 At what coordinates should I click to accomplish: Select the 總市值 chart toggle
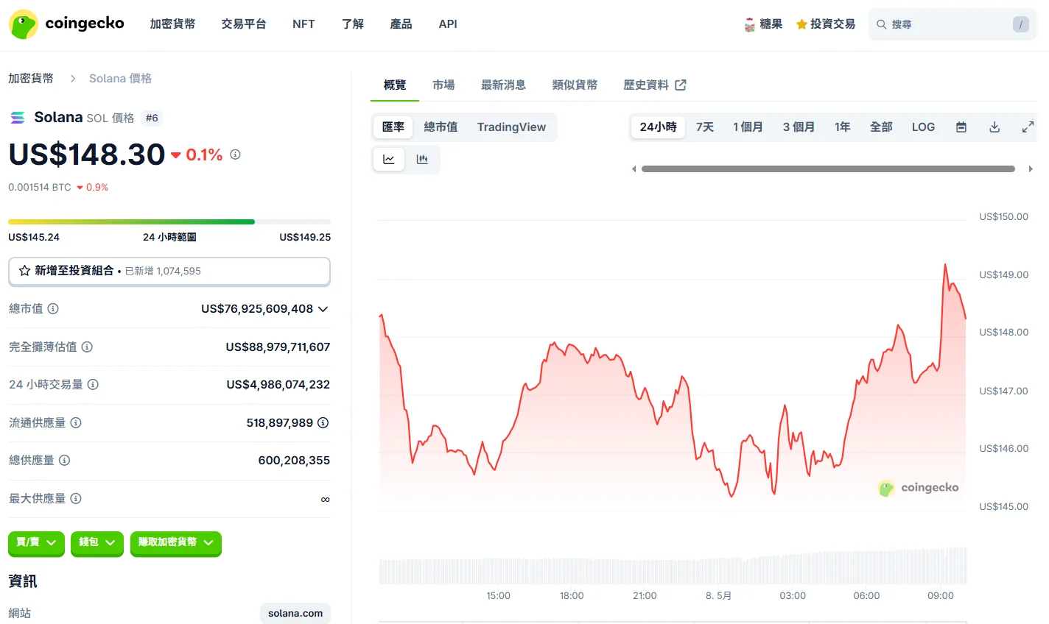tap(441, 127)
